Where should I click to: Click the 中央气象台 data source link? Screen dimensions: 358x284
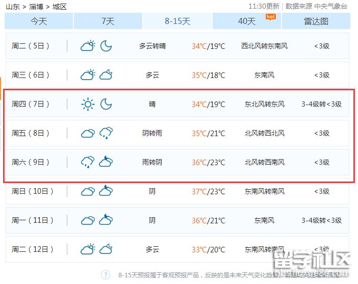tap(331, 7)
